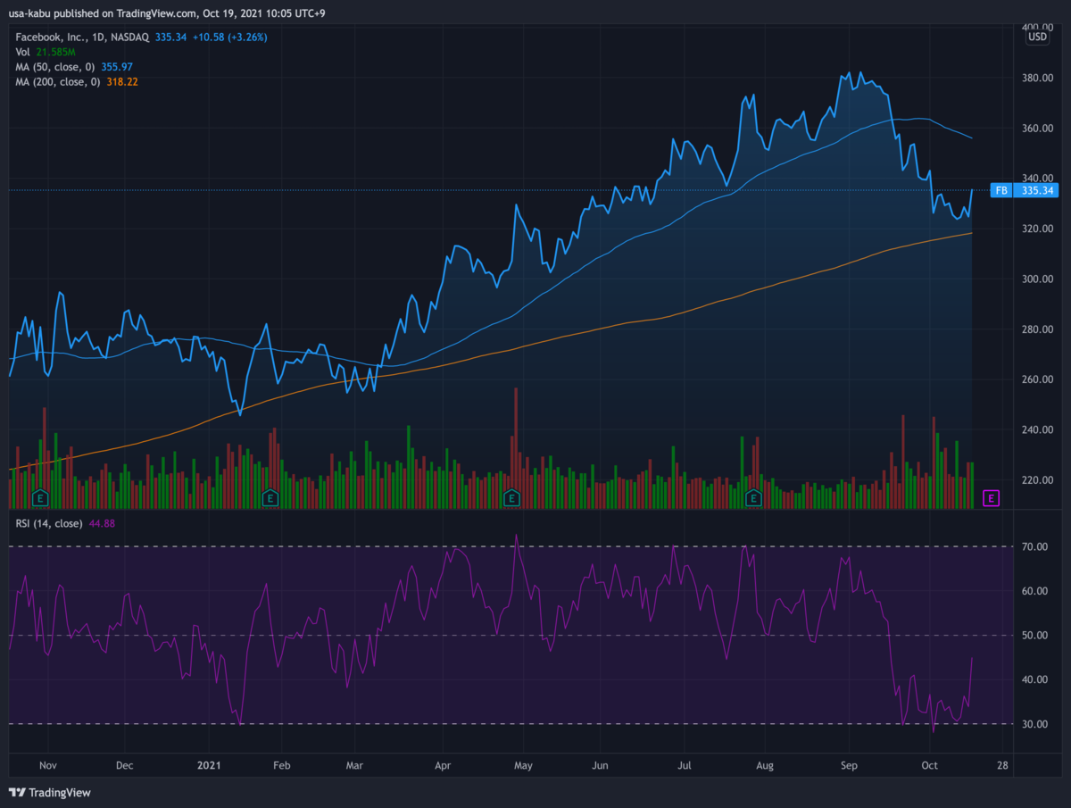Click the 21.585M volume value
Screen dimensions: 1071x808
tap(54, 52)
